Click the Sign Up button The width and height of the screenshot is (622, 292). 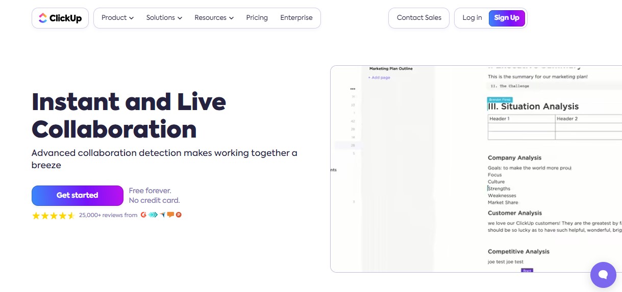pos(507,18)
